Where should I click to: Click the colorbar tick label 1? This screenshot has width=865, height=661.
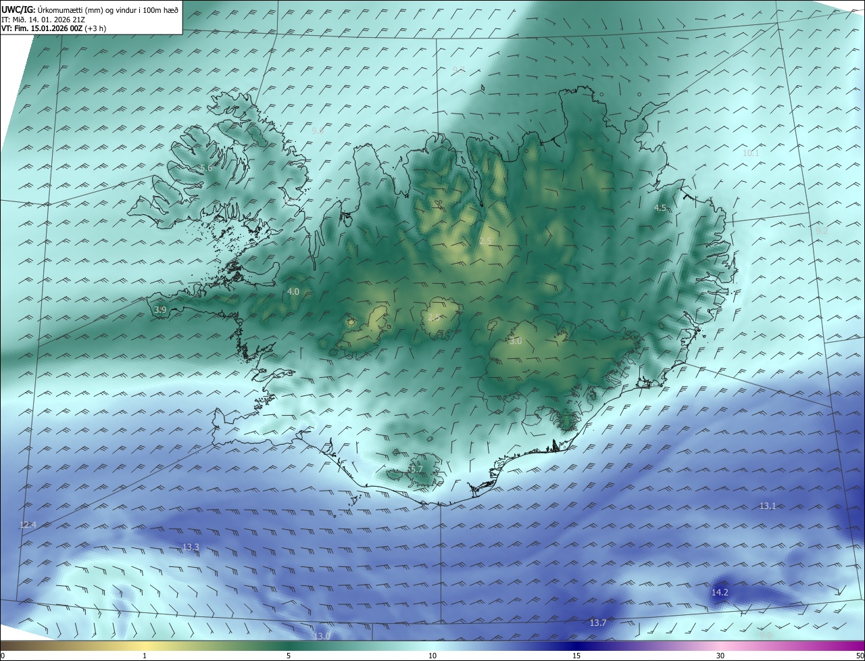click(145, 656)
